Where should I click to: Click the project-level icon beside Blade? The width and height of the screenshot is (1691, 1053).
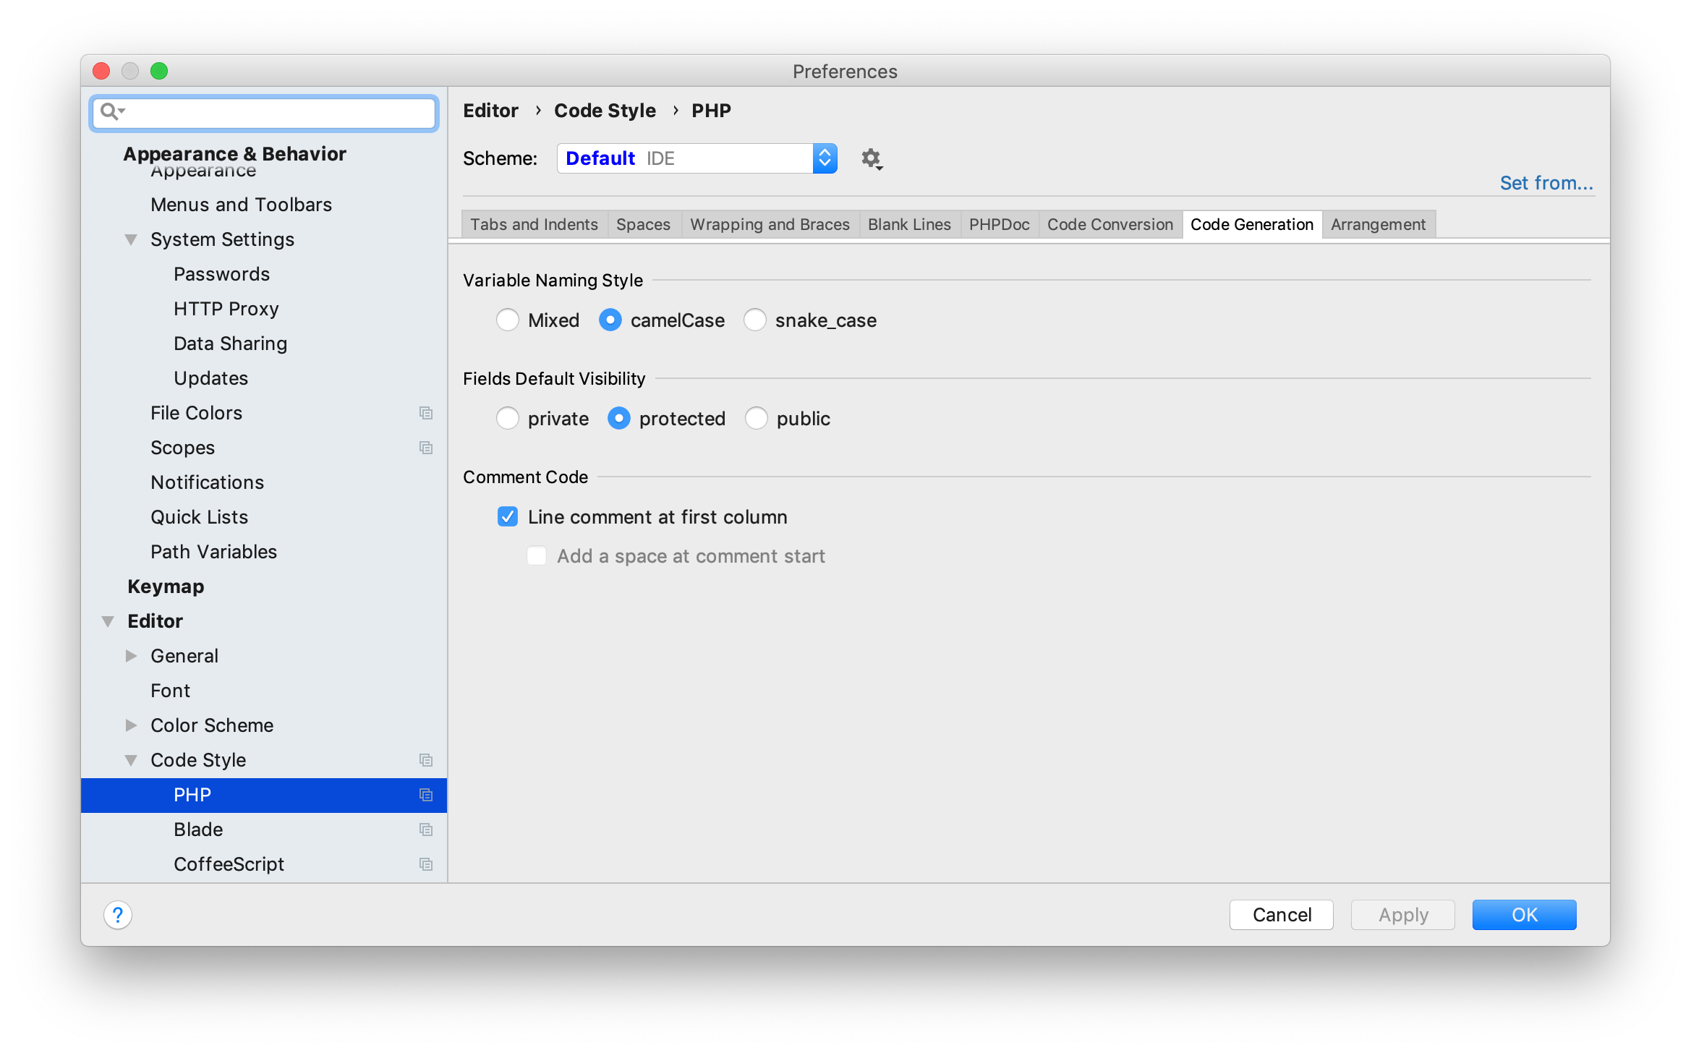coord(426,830)
